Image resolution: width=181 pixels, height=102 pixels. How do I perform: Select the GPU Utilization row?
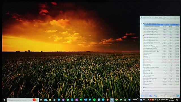coord(161,64)
